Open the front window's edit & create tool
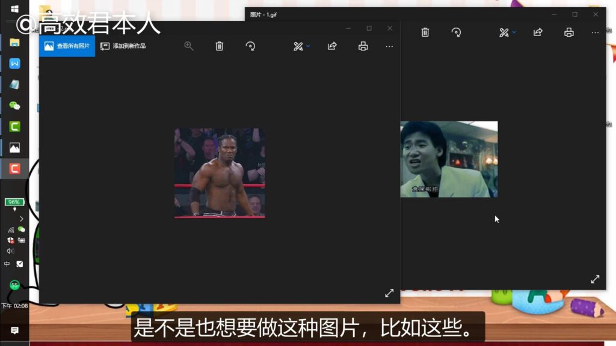This screenshot has height=346, width=616. click(x=298, y=46)
